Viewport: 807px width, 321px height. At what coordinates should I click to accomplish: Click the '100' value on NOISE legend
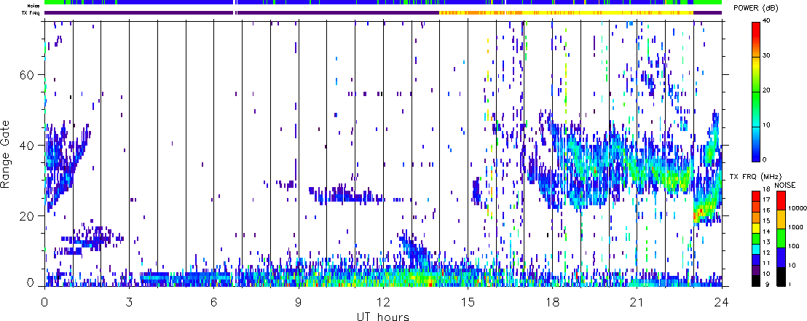(x=794, y=247)
